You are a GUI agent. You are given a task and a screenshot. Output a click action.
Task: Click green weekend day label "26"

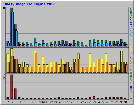[x=106, y=102]
